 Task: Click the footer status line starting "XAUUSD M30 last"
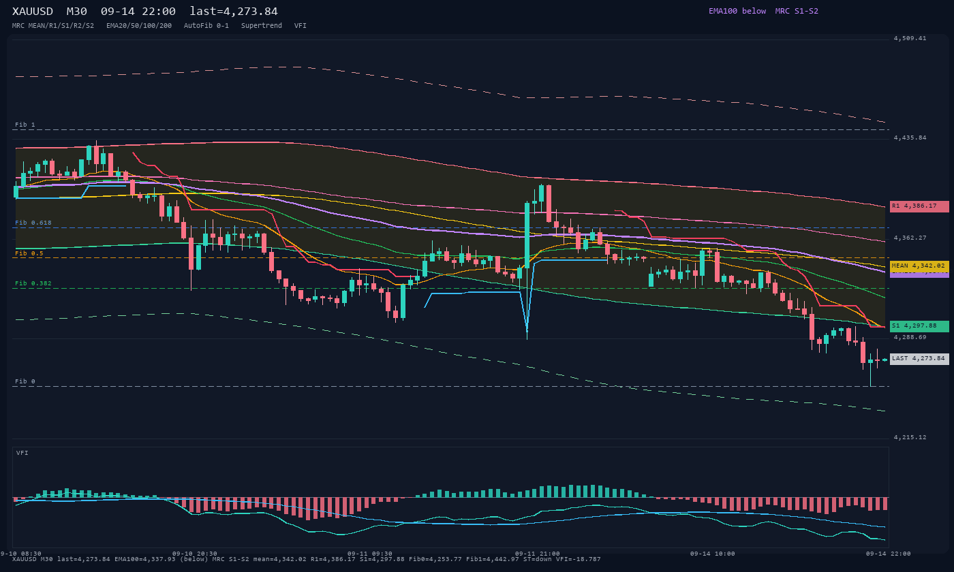[x=307, y=560]
